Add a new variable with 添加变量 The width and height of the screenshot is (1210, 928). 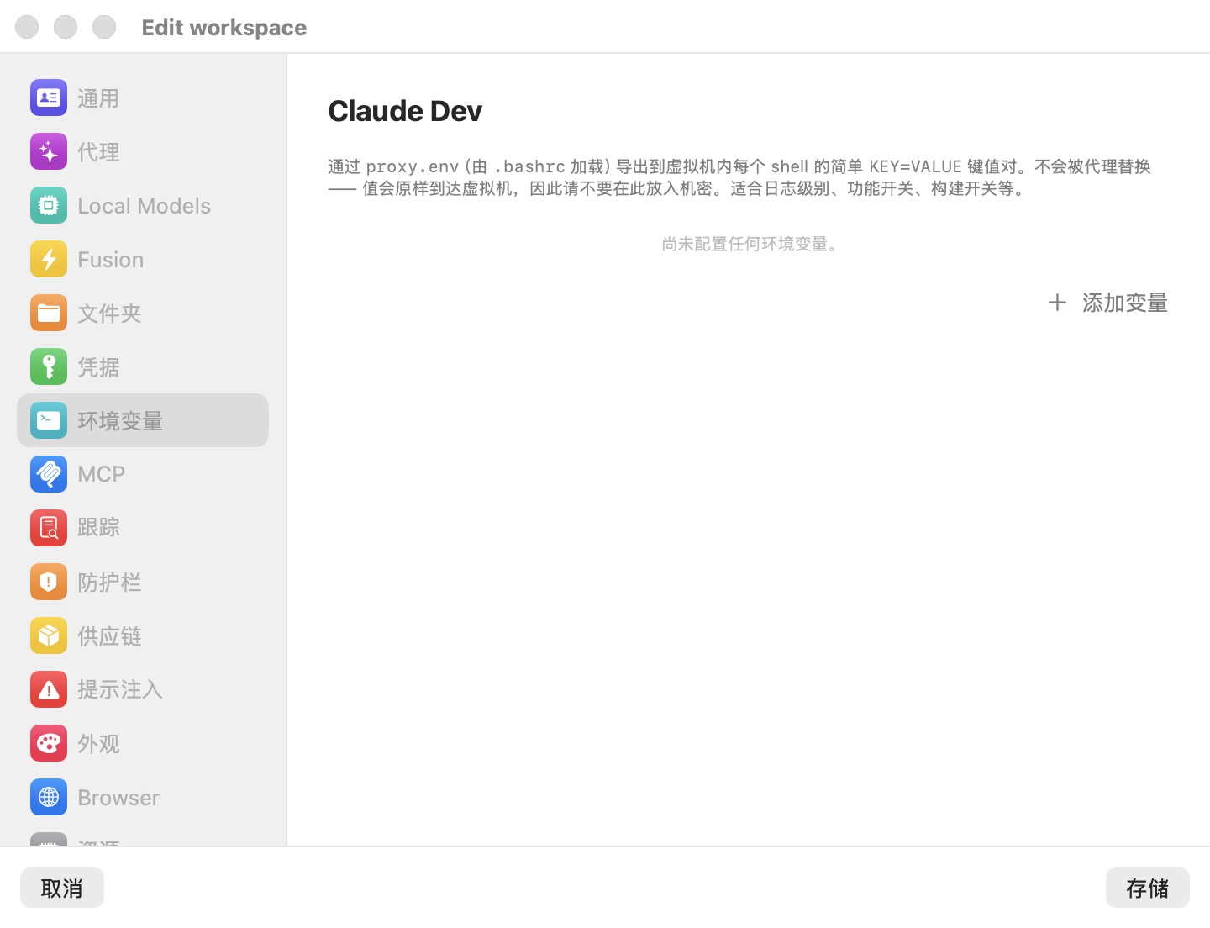(1107, 303)
